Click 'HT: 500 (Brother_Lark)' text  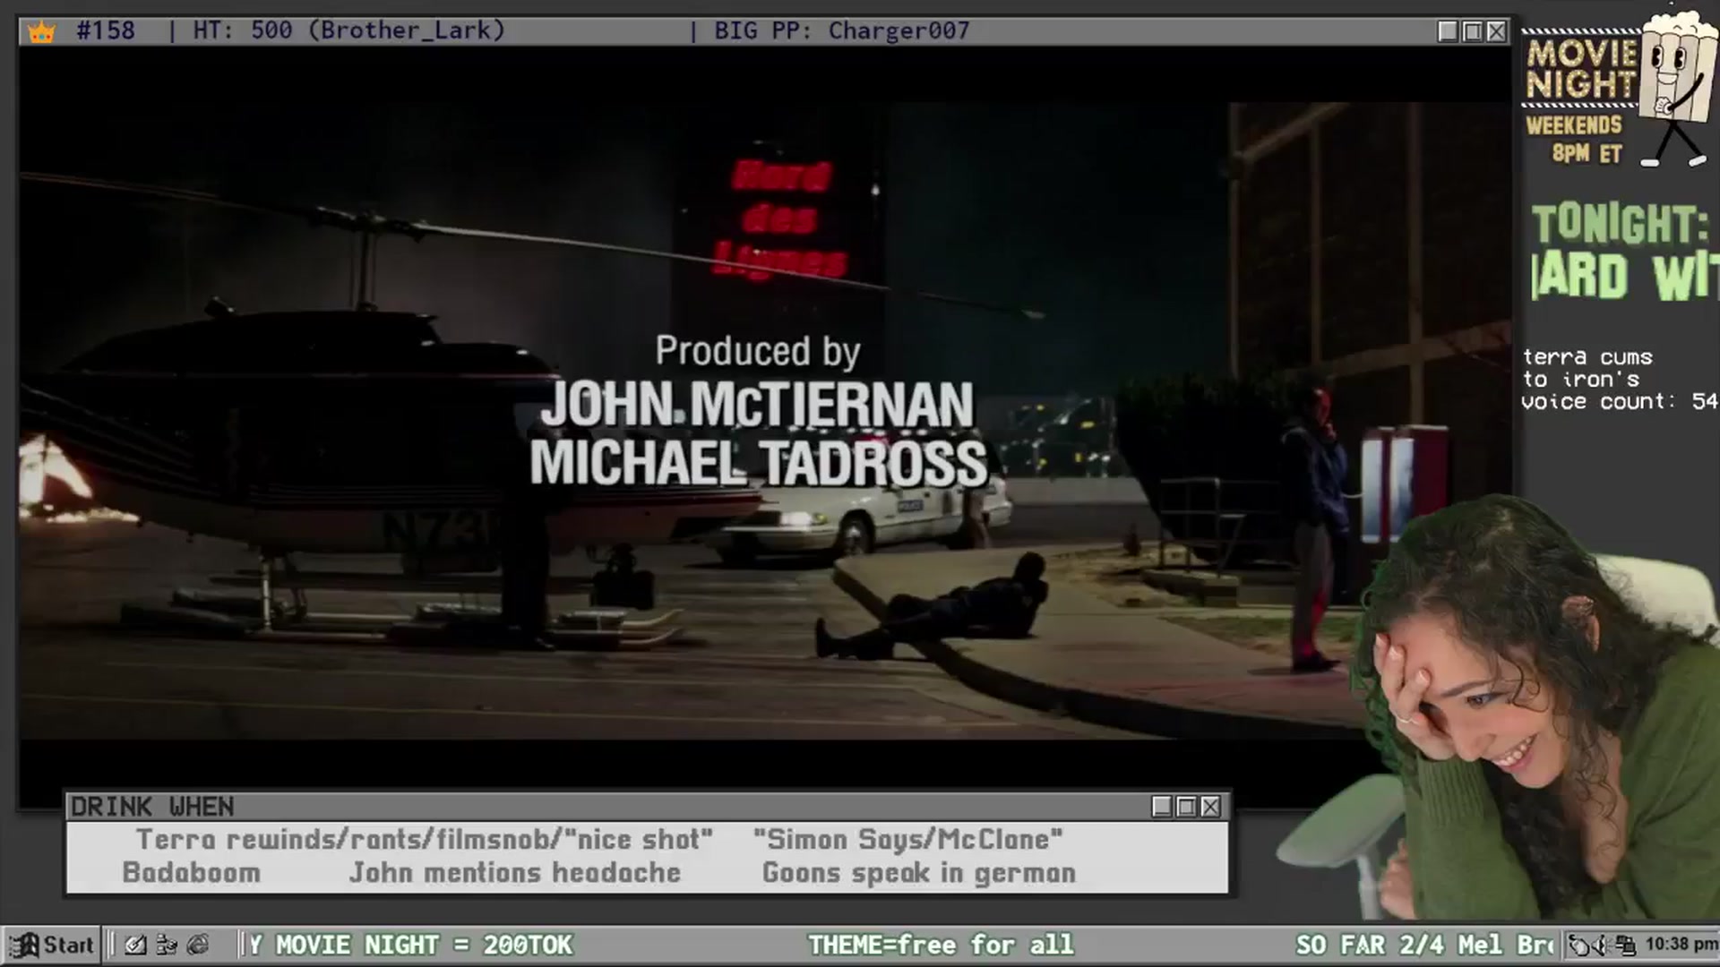click(x=349, y=30)
